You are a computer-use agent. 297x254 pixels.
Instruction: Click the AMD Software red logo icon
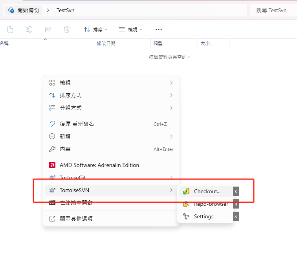[x=52, y=165]
